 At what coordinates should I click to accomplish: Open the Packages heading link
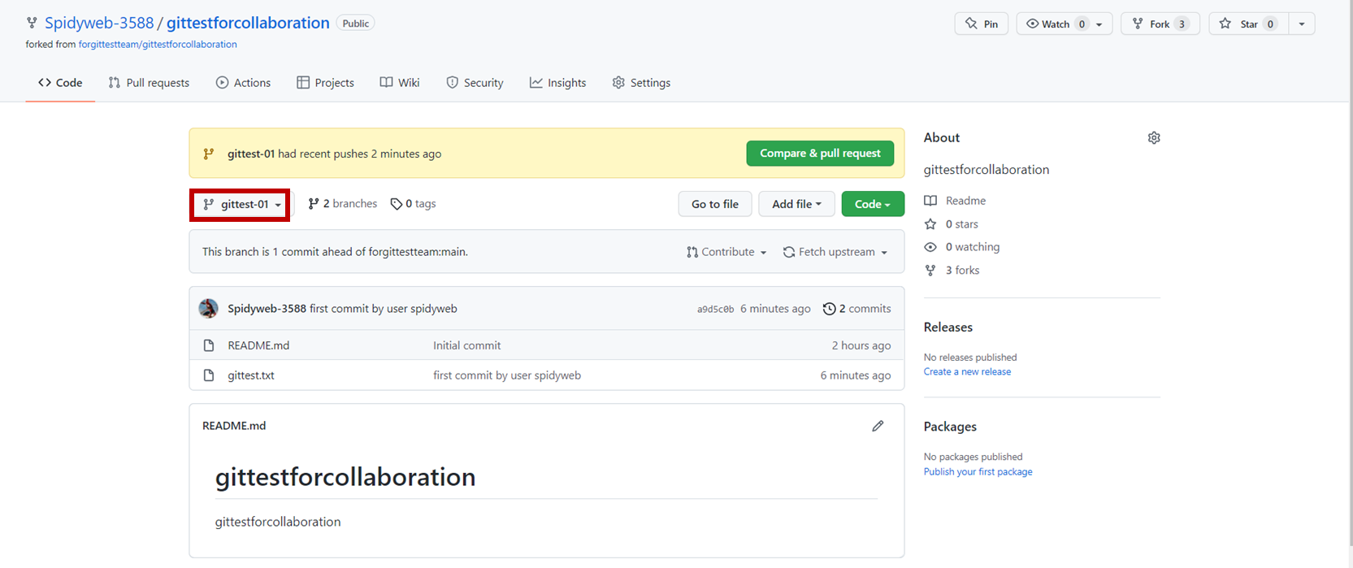(x=950, y=427)
